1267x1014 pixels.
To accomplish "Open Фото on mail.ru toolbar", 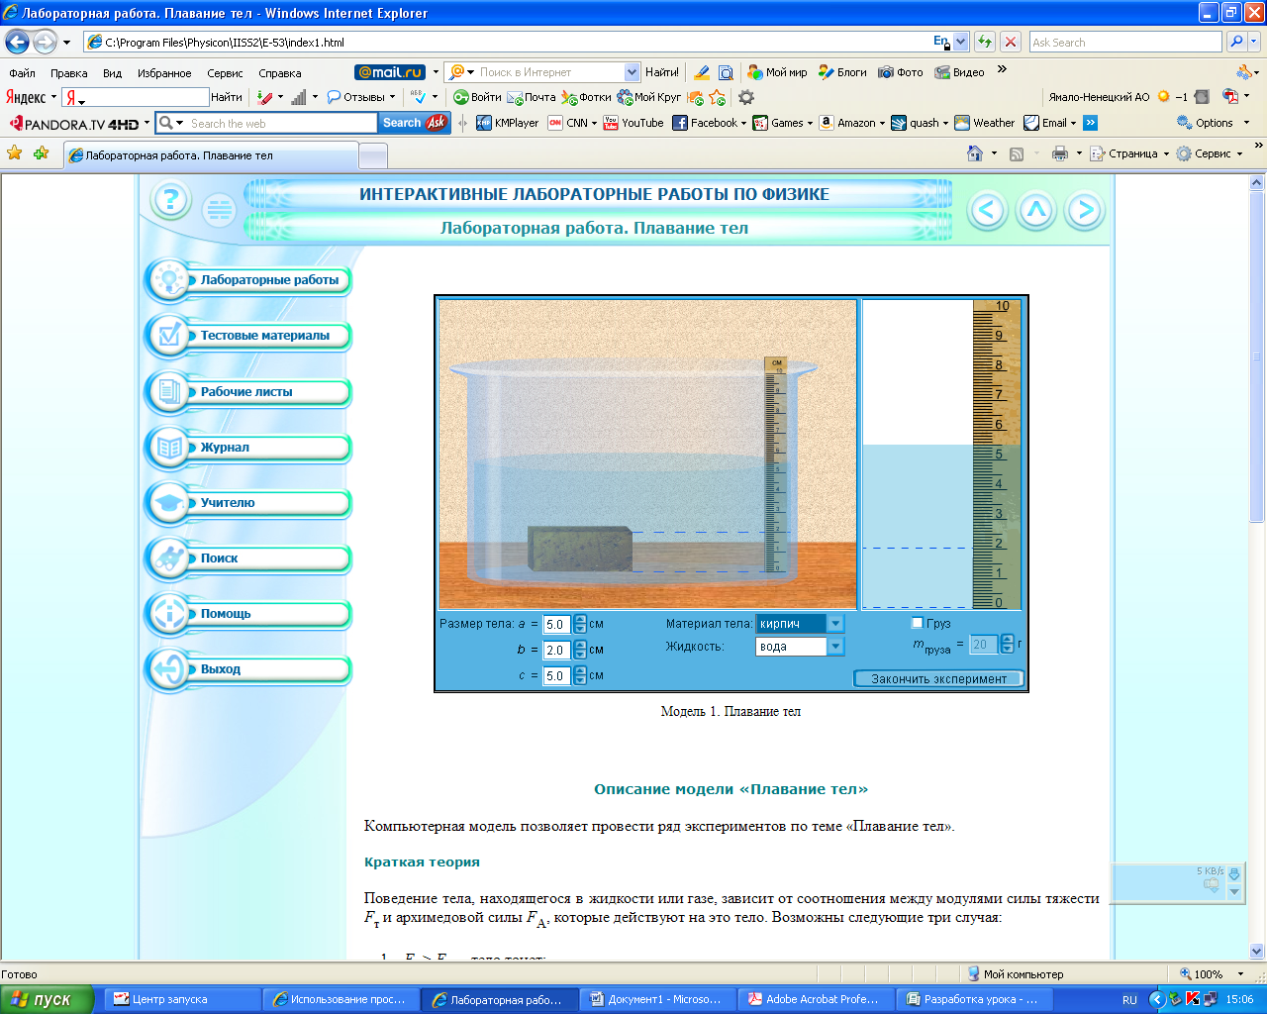I will pyautogui.click(x=901, y=72).
